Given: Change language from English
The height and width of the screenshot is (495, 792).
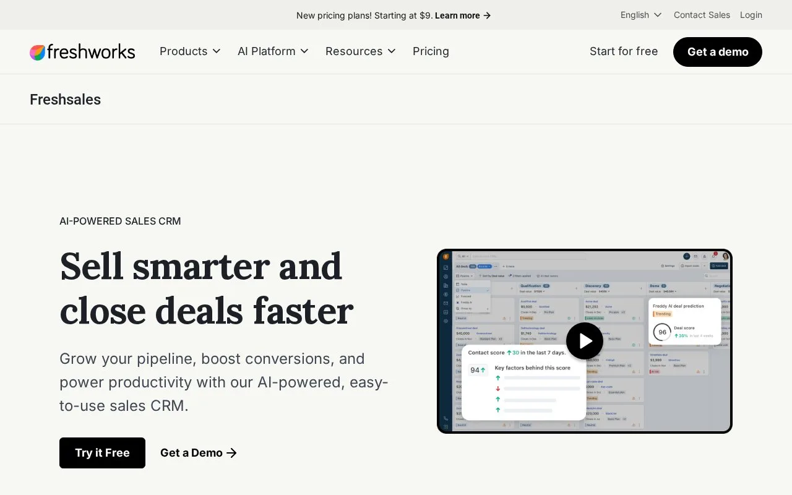Looking at the screenshot, I should click(x=641, y=15).
